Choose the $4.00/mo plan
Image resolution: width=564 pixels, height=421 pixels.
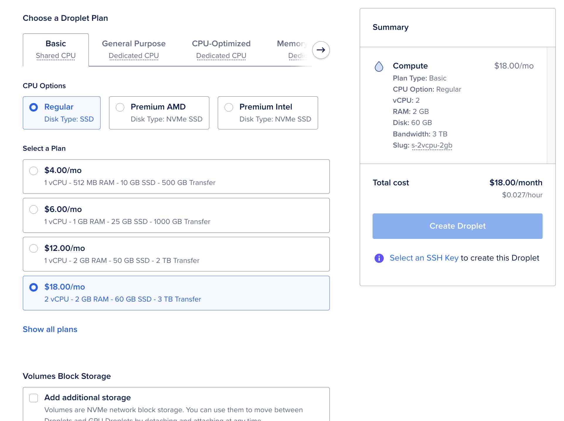176,177
